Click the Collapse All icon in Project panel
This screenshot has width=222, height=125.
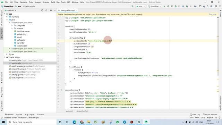pos(46,10)
